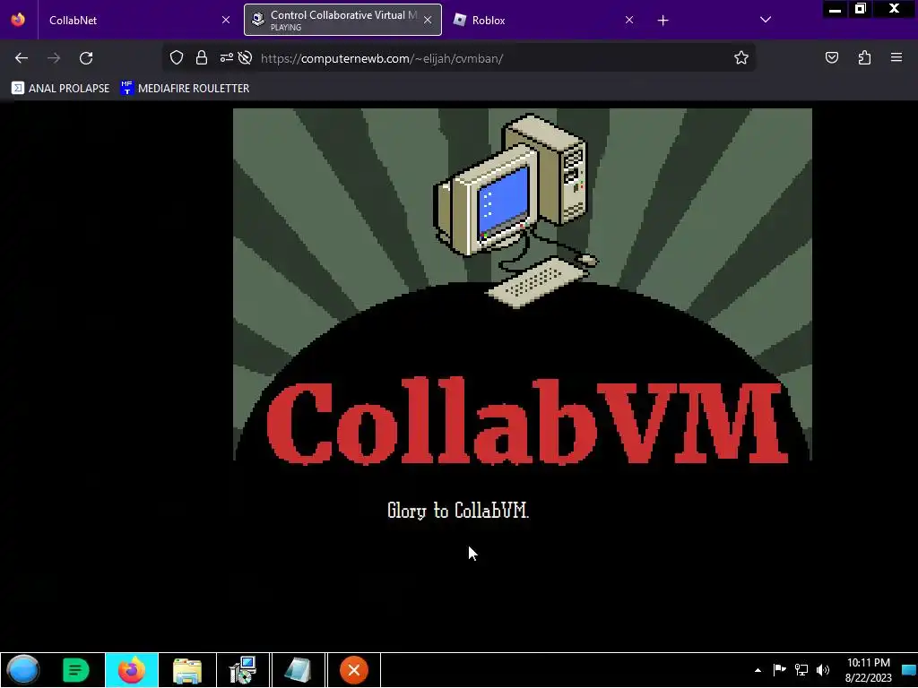Open the installer program icon in taskbar

(x=242, y=670)
